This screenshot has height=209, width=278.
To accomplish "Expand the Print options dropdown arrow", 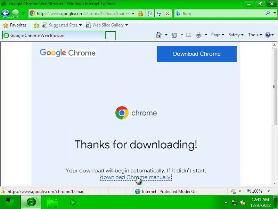I will click(x=206, y=35).
